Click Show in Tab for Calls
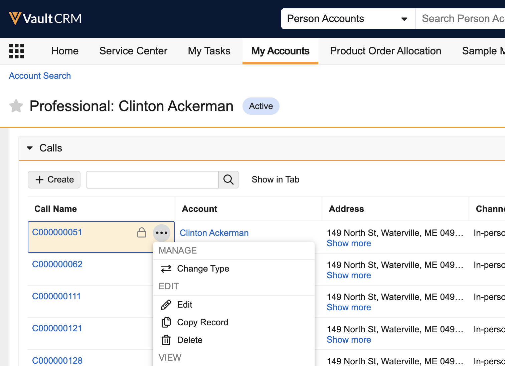The width and height of the screenshot is (505, 366). [x=275, y=179]
